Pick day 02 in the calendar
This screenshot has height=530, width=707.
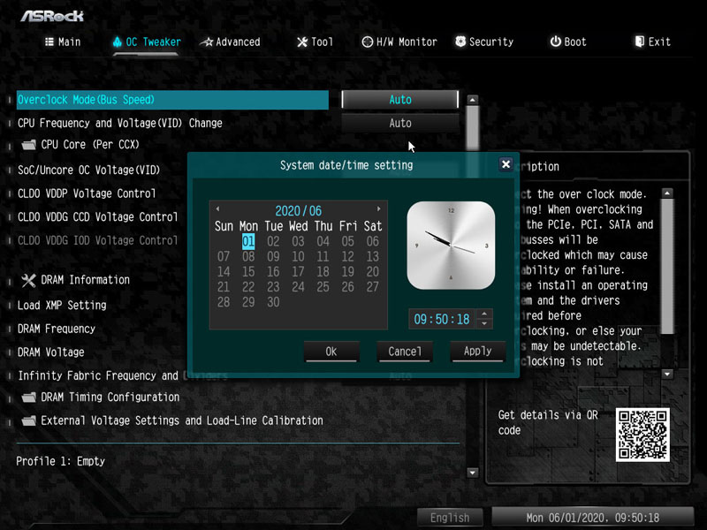[273, 241]
